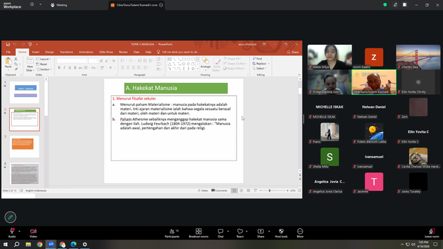Click the annotate pen icon in Zoom title bar
Viewport: 443px width, 249px height.
tap(395, 5)
